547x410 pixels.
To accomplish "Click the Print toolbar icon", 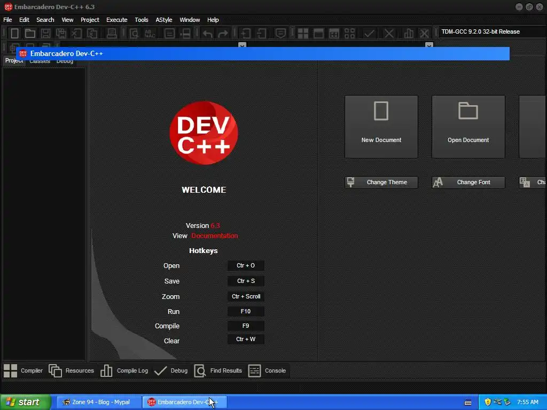I will [x=112, y=34].
